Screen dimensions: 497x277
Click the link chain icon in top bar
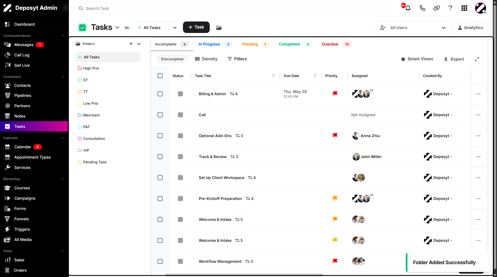pos(436,8)
